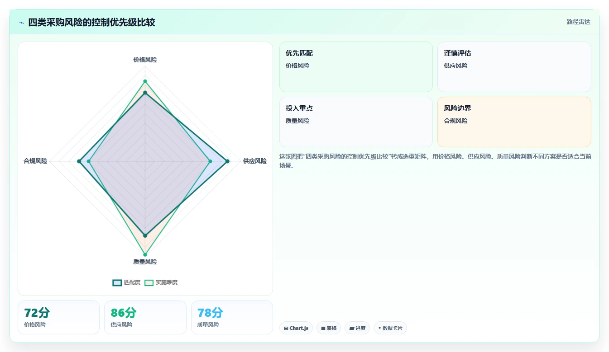Click the 价格风险 axis label on radar
609x352 pixels.
click(145, 60)
